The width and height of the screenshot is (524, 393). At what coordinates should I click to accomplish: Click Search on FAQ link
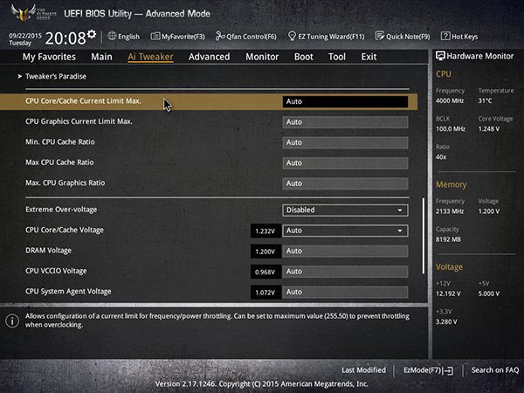click(495, 370)
